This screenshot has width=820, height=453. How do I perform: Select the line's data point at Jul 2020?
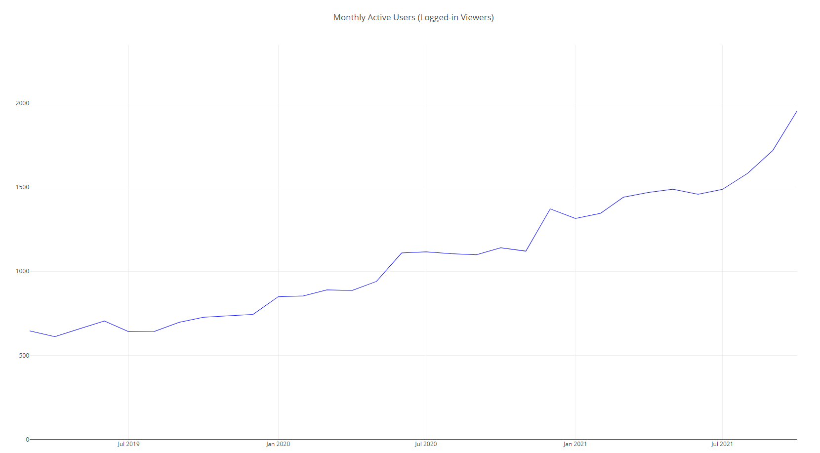(x=426, y=252)
